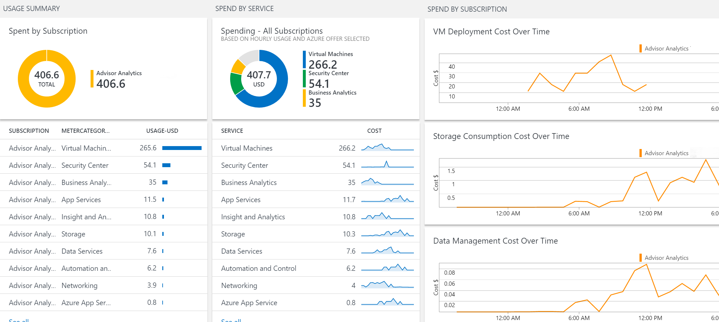Click the Spent by Subscription donut chart

click(x=47, y=78)
